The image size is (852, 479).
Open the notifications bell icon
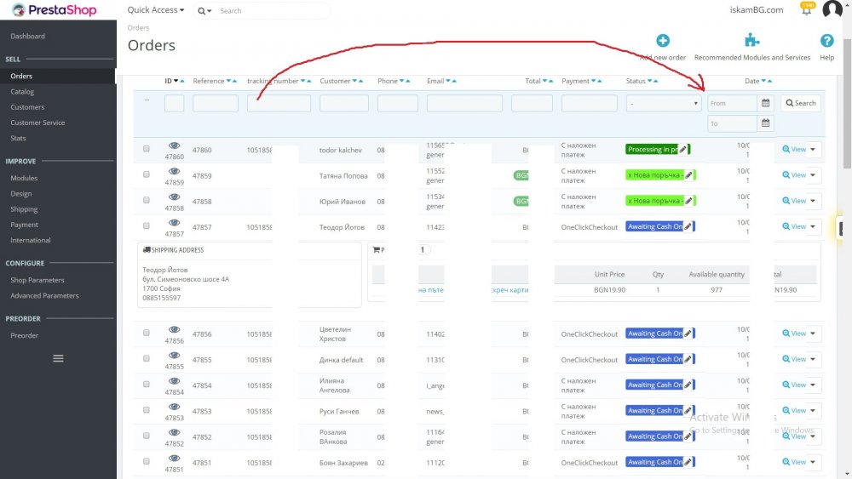pyautogui.click(x=806, y=9)
